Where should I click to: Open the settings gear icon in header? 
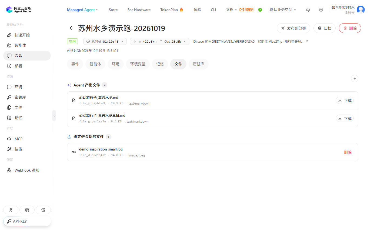click(321, 10)
